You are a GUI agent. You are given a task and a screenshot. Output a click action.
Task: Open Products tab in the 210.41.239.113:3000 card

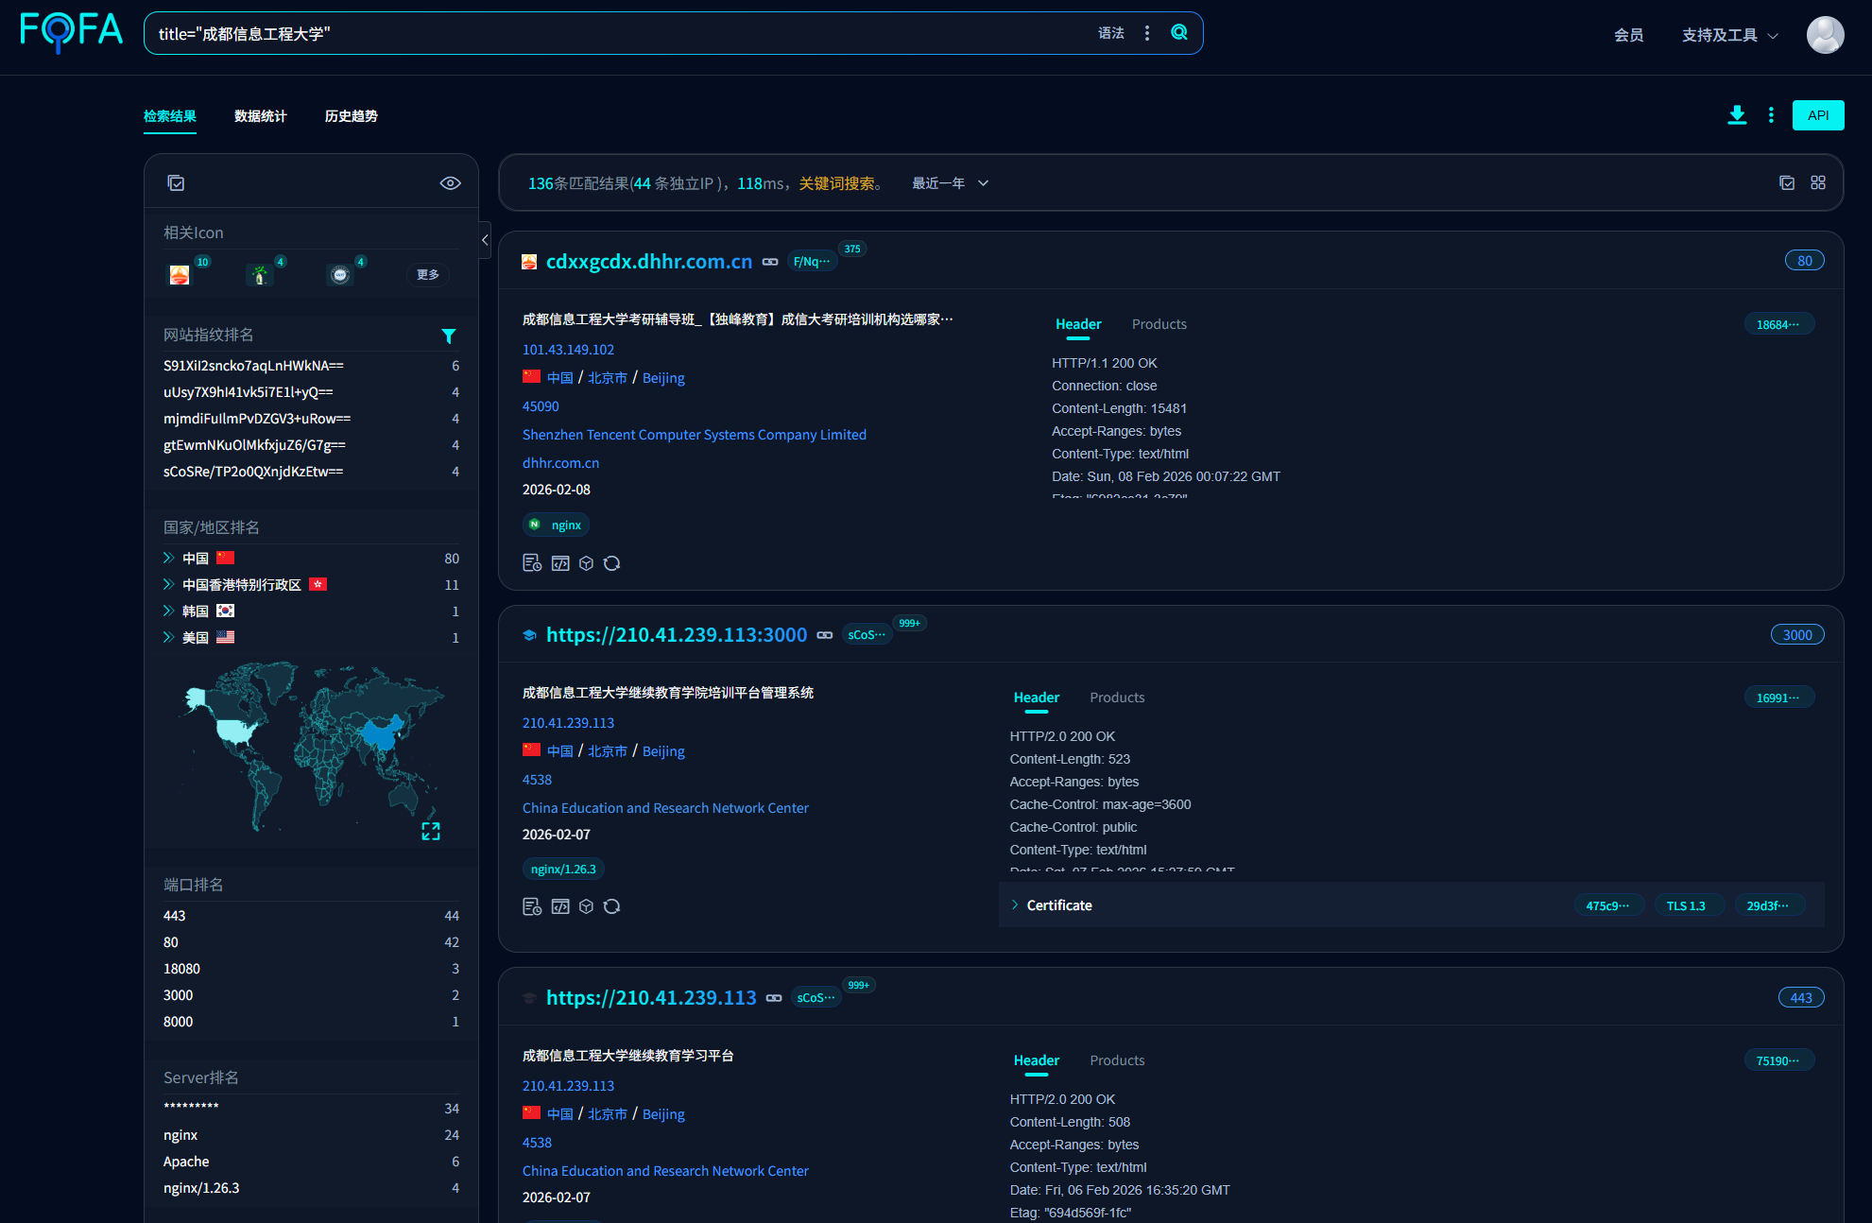click(1117, 698)
